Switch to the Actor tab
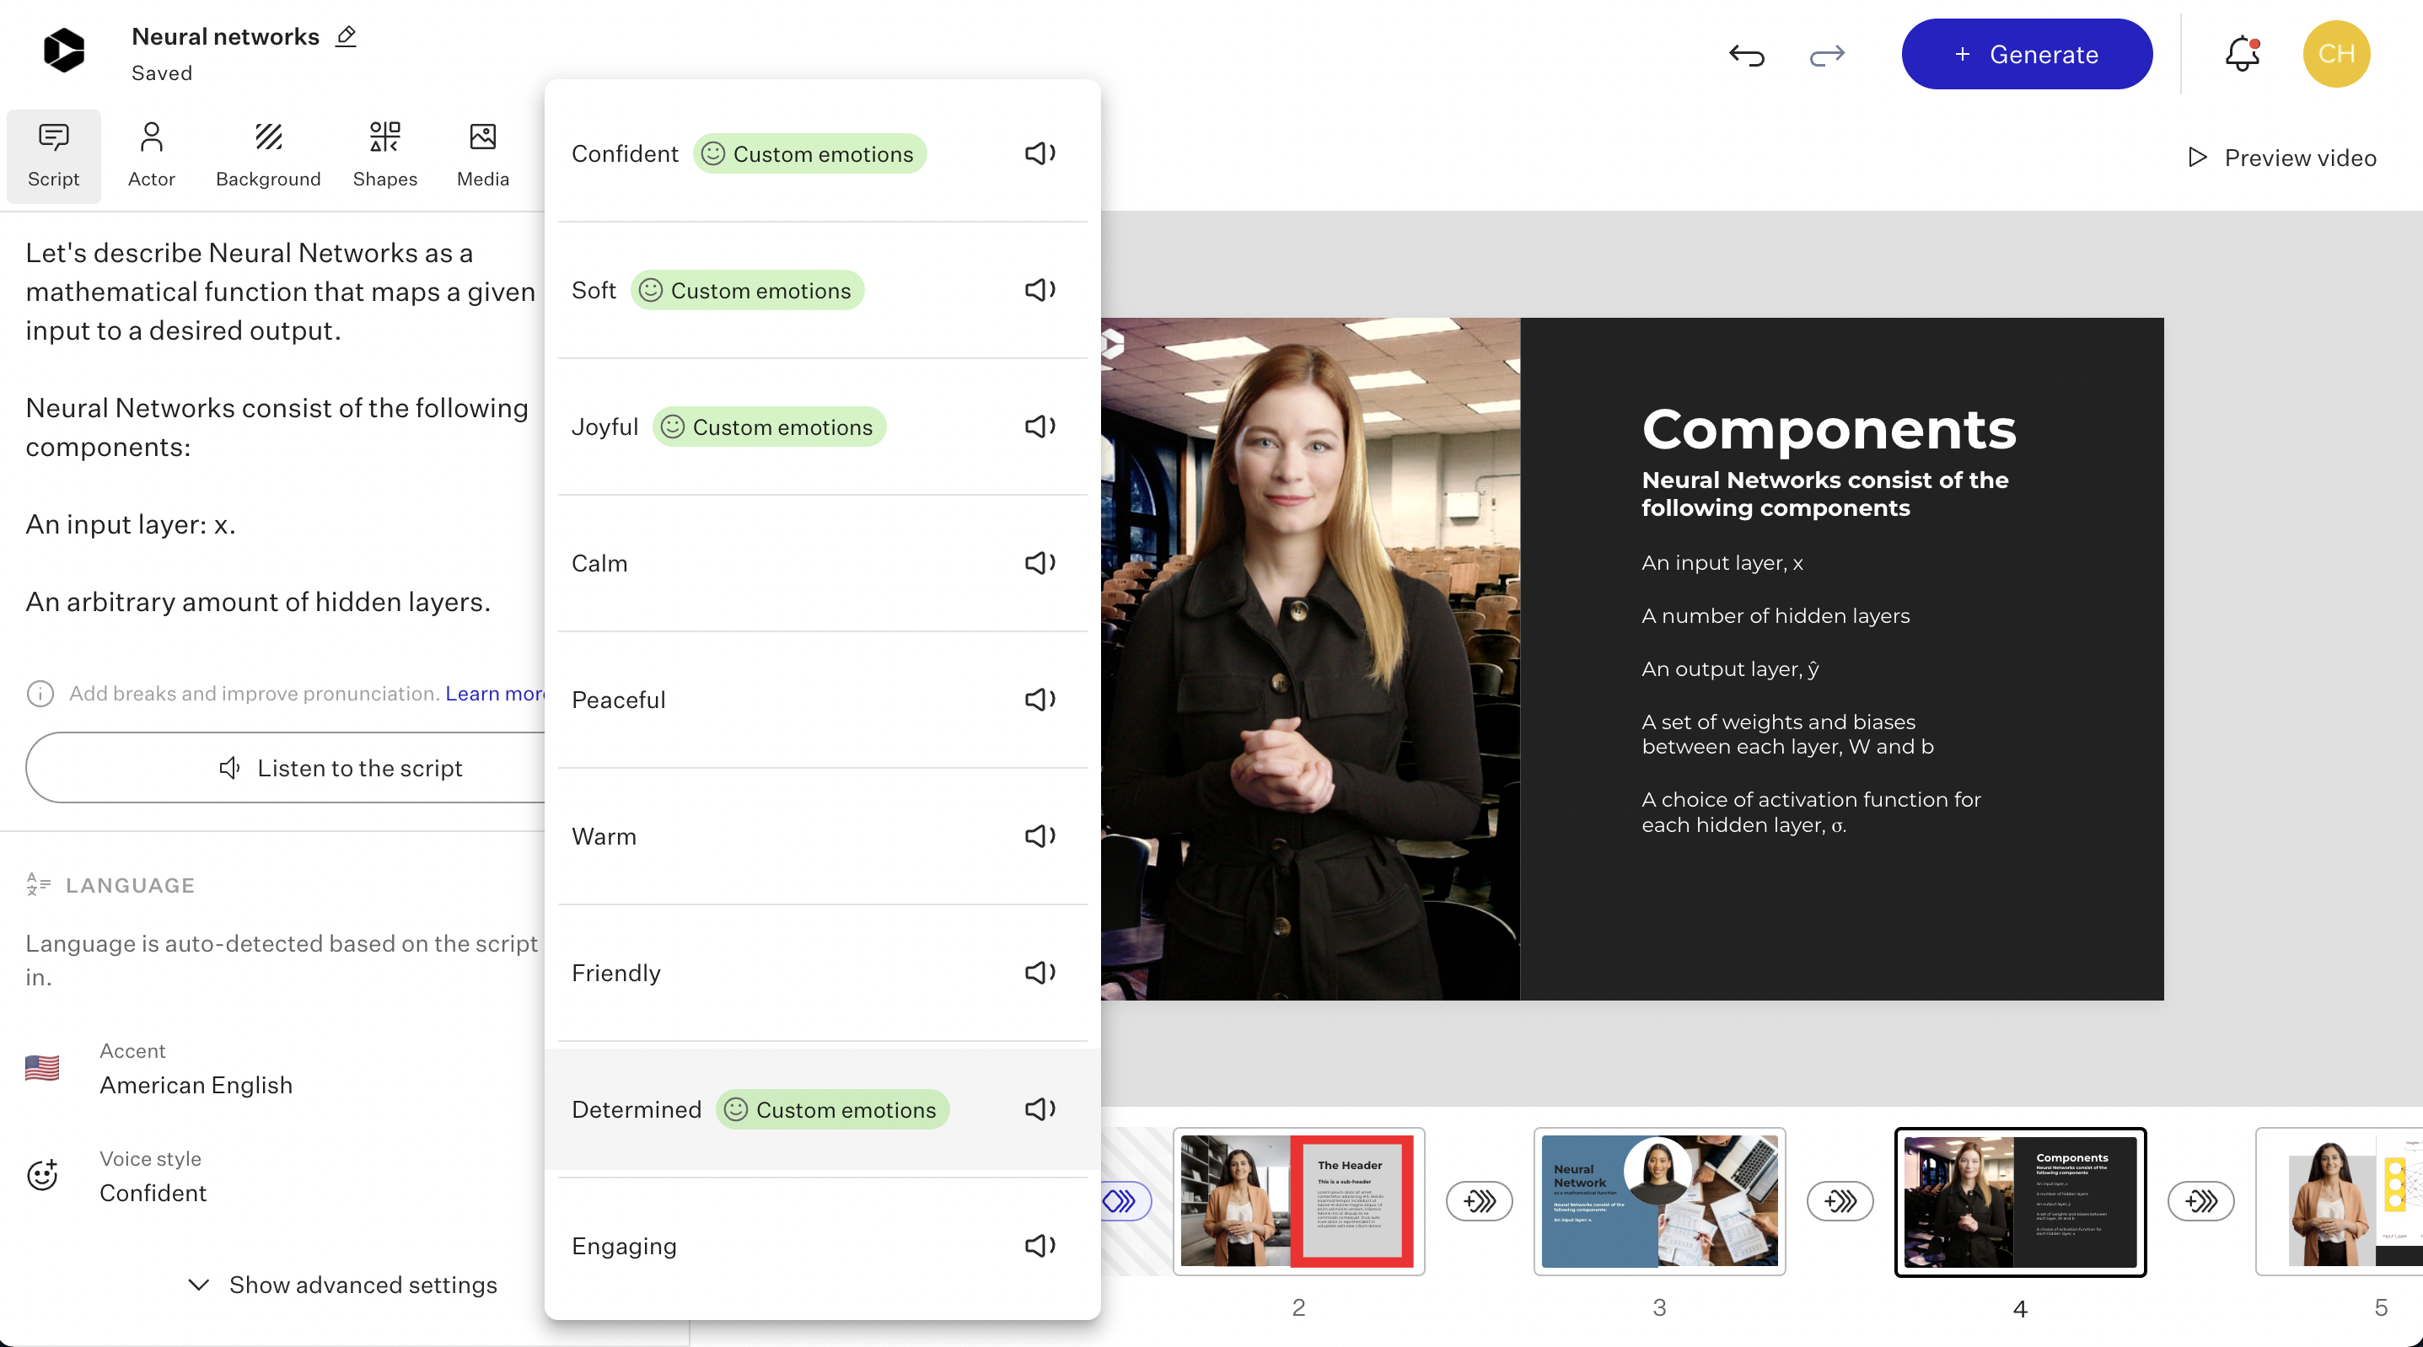Screen dimensions: 2423x1347 tap(152, 155)
